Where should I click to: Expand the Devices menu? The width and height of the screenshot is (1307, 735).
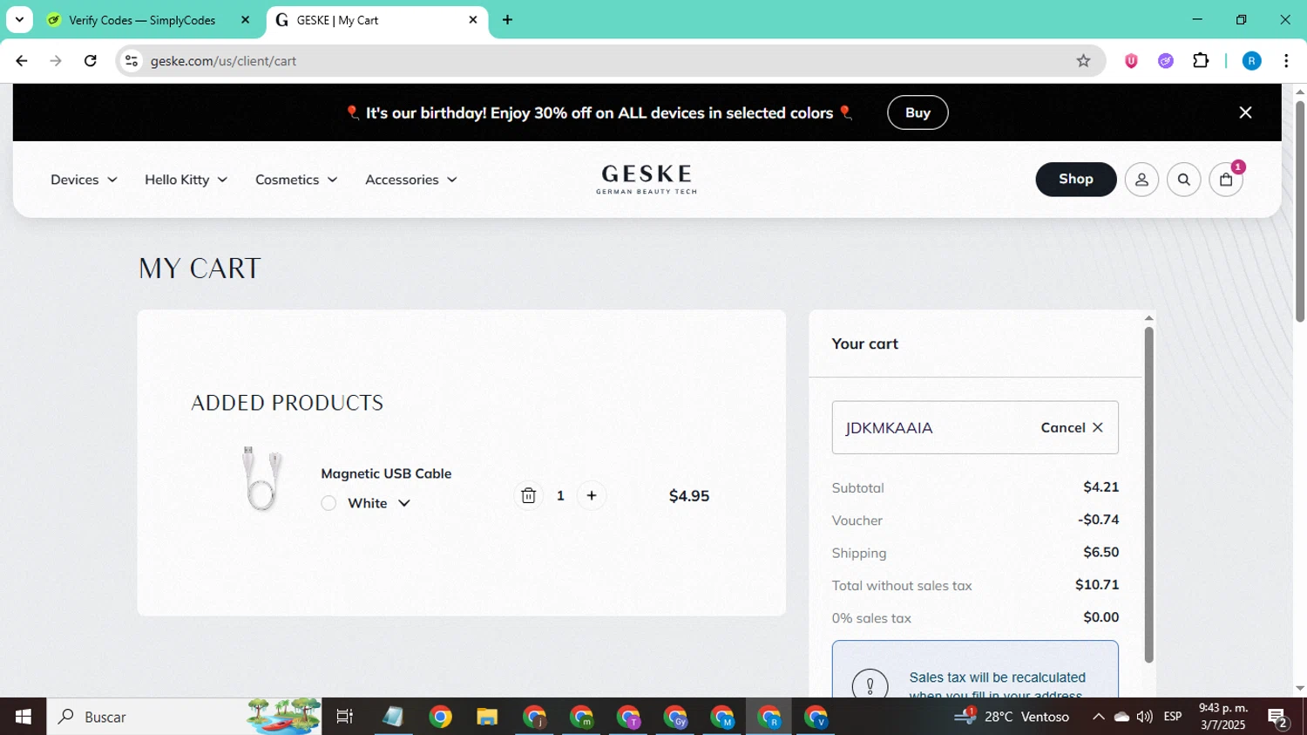84,180
